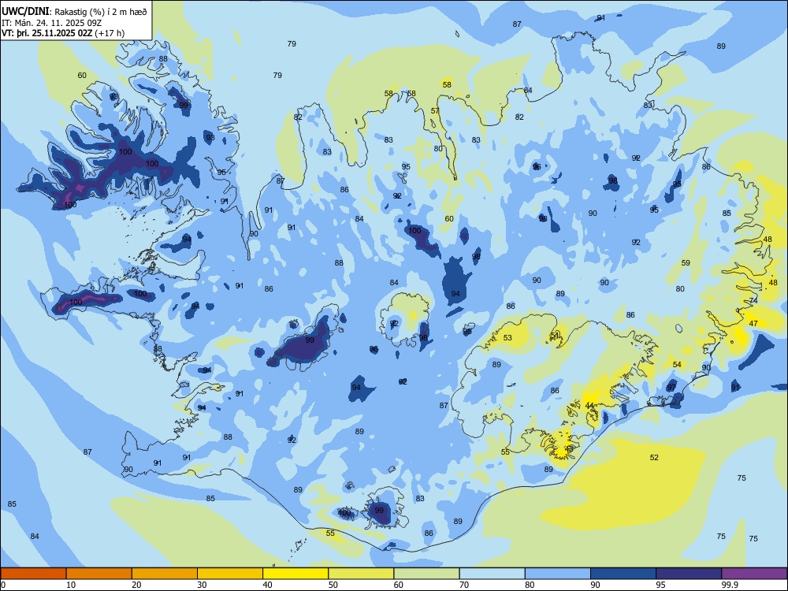
Task: Click the legend tick label "10"
Action: point(71,585)
